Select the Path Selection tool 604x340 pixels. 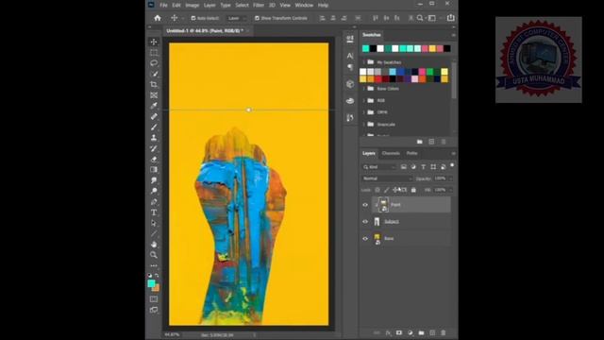[x=154, y=223]
